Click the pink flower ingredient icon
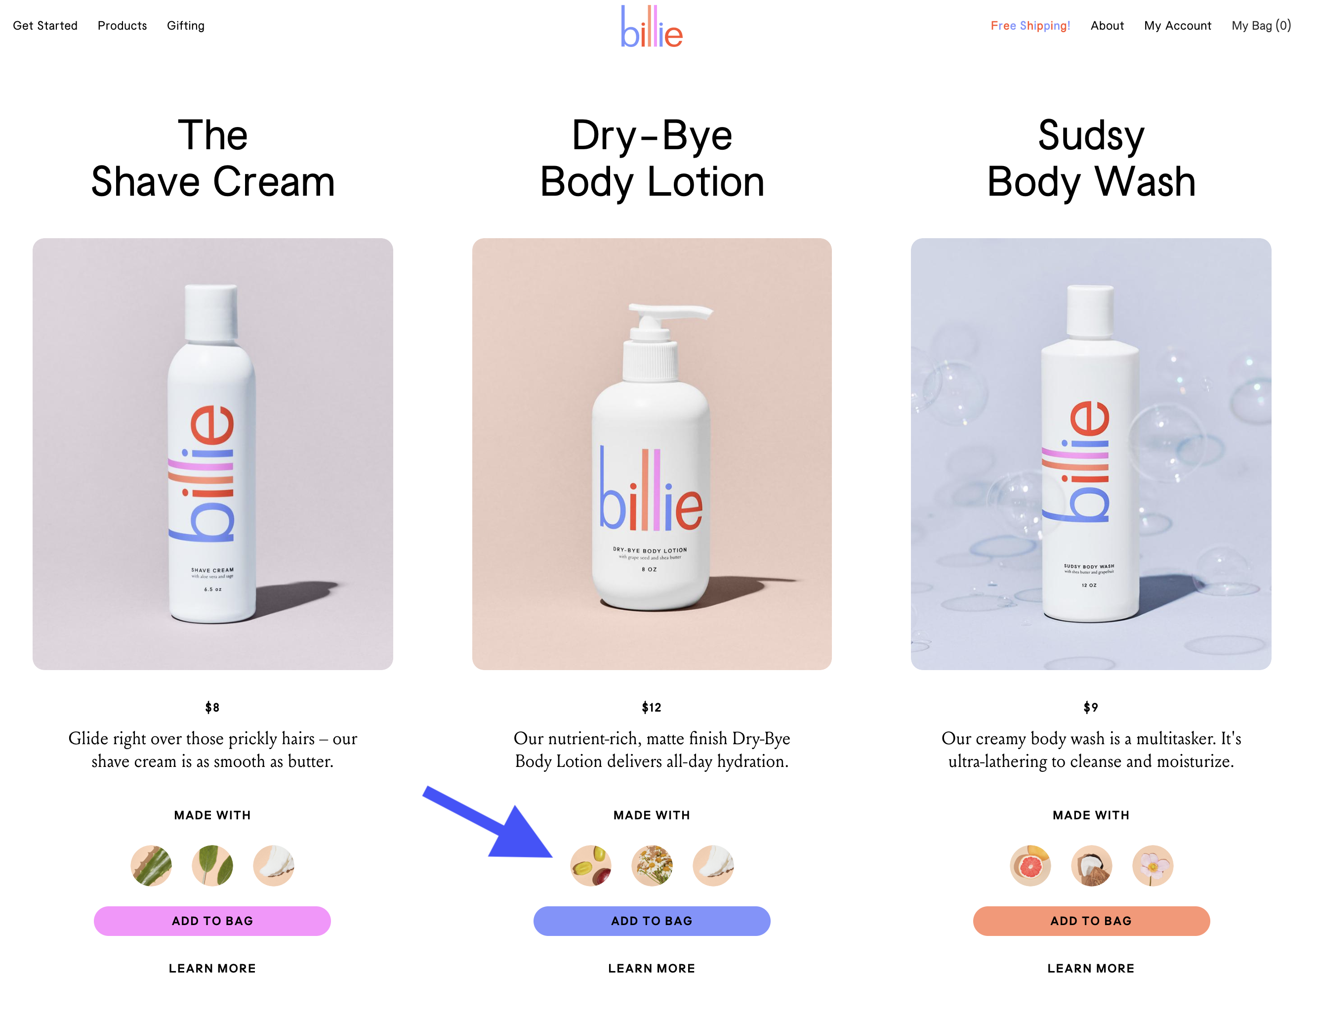 pyautogui.click(x=1153, y=865)
